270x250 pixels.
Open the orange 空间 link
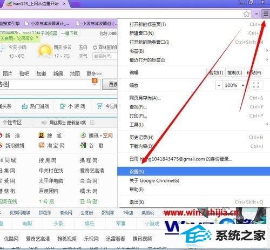107,136
